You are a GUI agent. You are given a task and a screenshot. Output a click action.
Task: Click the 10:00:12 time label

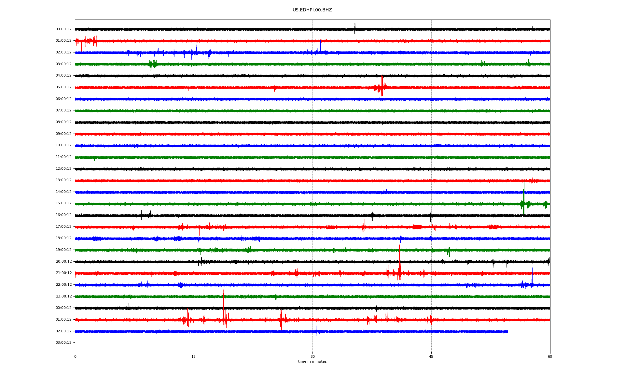point(63,145)
